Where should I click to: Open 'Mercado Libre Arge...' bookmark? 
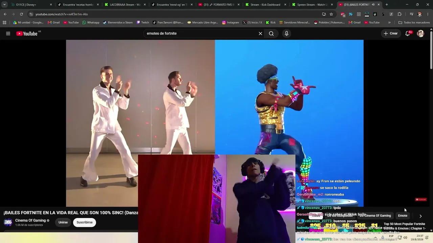pyautogui.click(x=202, y=23)
